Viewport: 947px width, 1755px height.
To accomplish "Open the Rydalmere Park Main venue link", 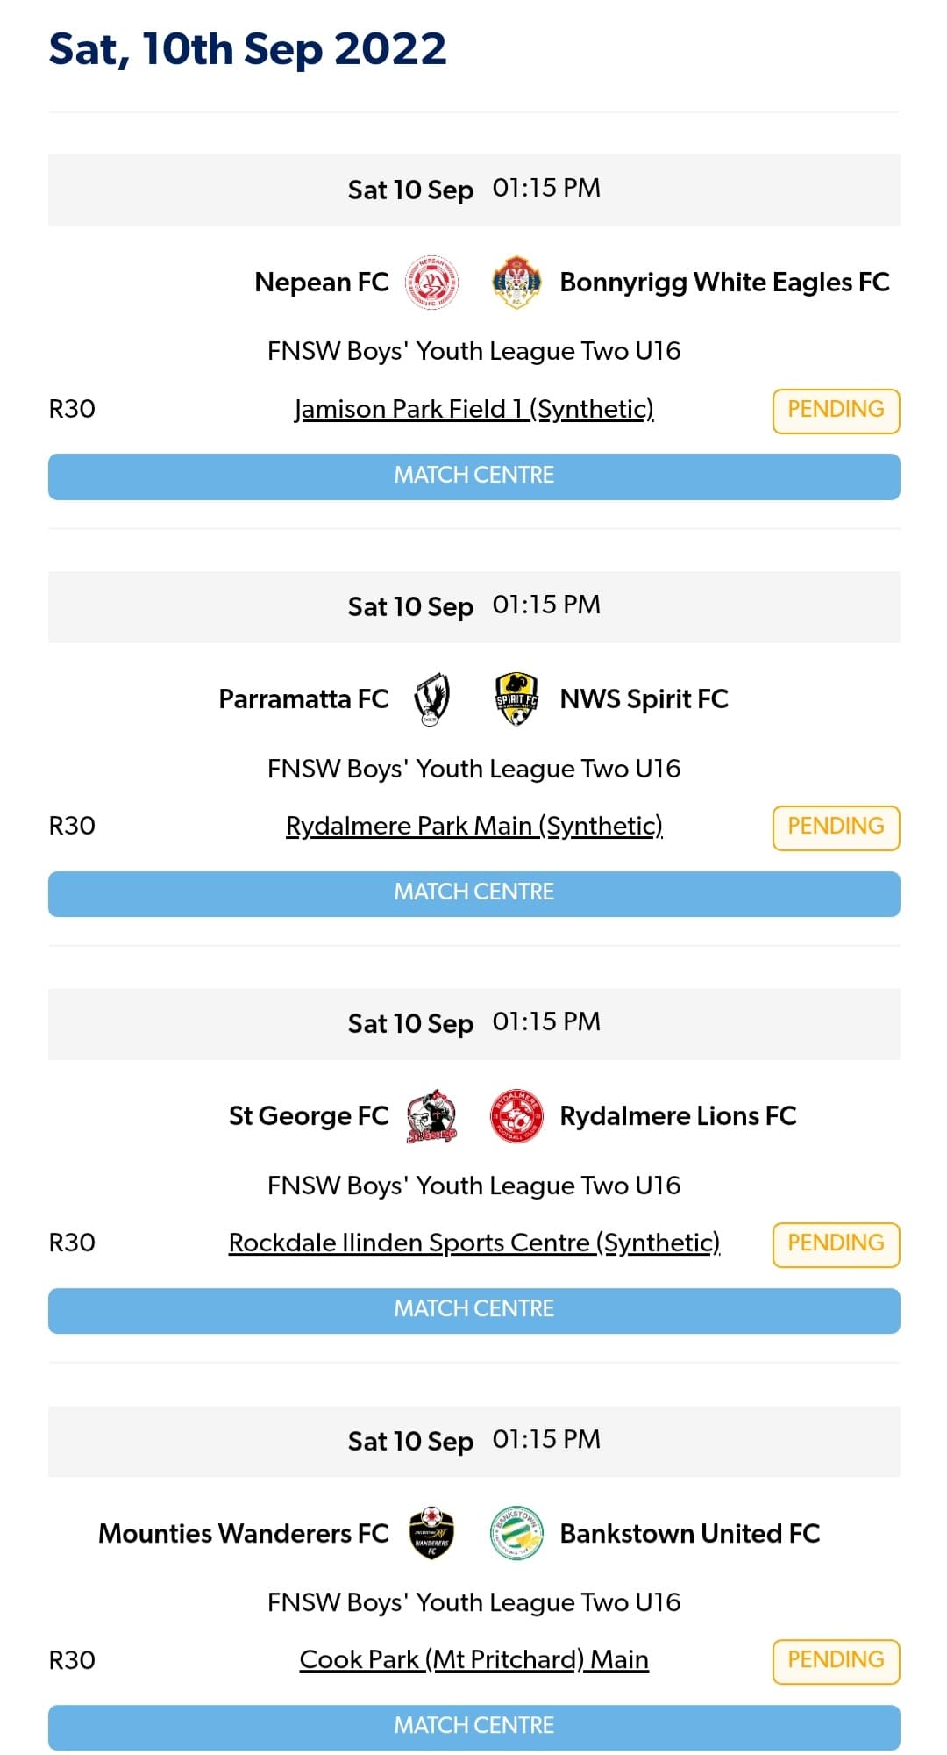I will (x=474, y=826).
